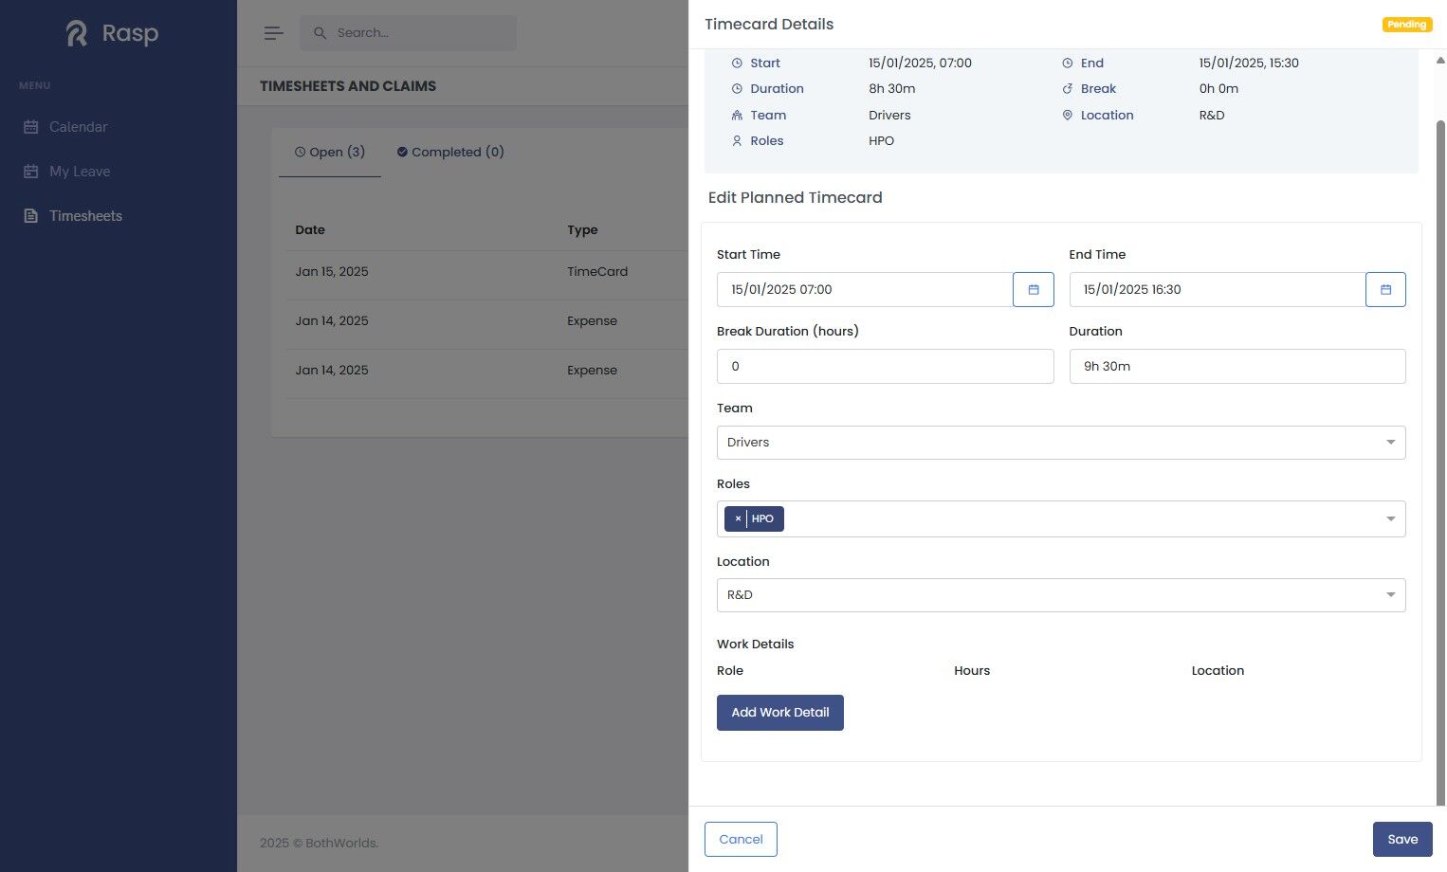Toggle the hamburger sidebar menu
1447x872 pixels.
point(273,33)
